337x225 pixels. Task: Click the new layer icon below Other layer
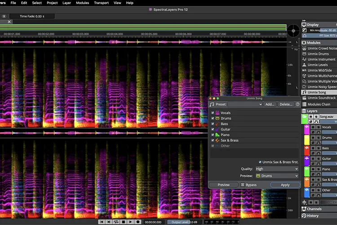coord(304,202)
